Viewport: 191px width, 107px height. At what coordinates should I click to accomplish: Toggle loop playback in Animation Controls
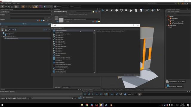(x=106, y=94)
